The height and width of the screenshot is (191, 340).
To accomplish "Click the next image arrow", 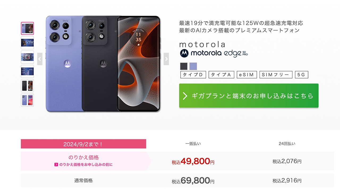I will point(166,59).
